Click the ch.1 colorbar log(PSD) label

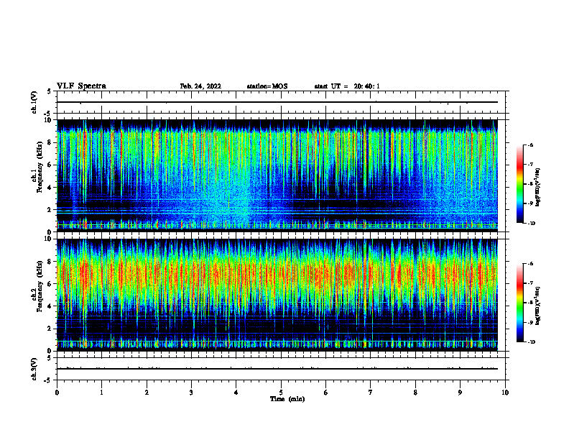coord(538,188)
